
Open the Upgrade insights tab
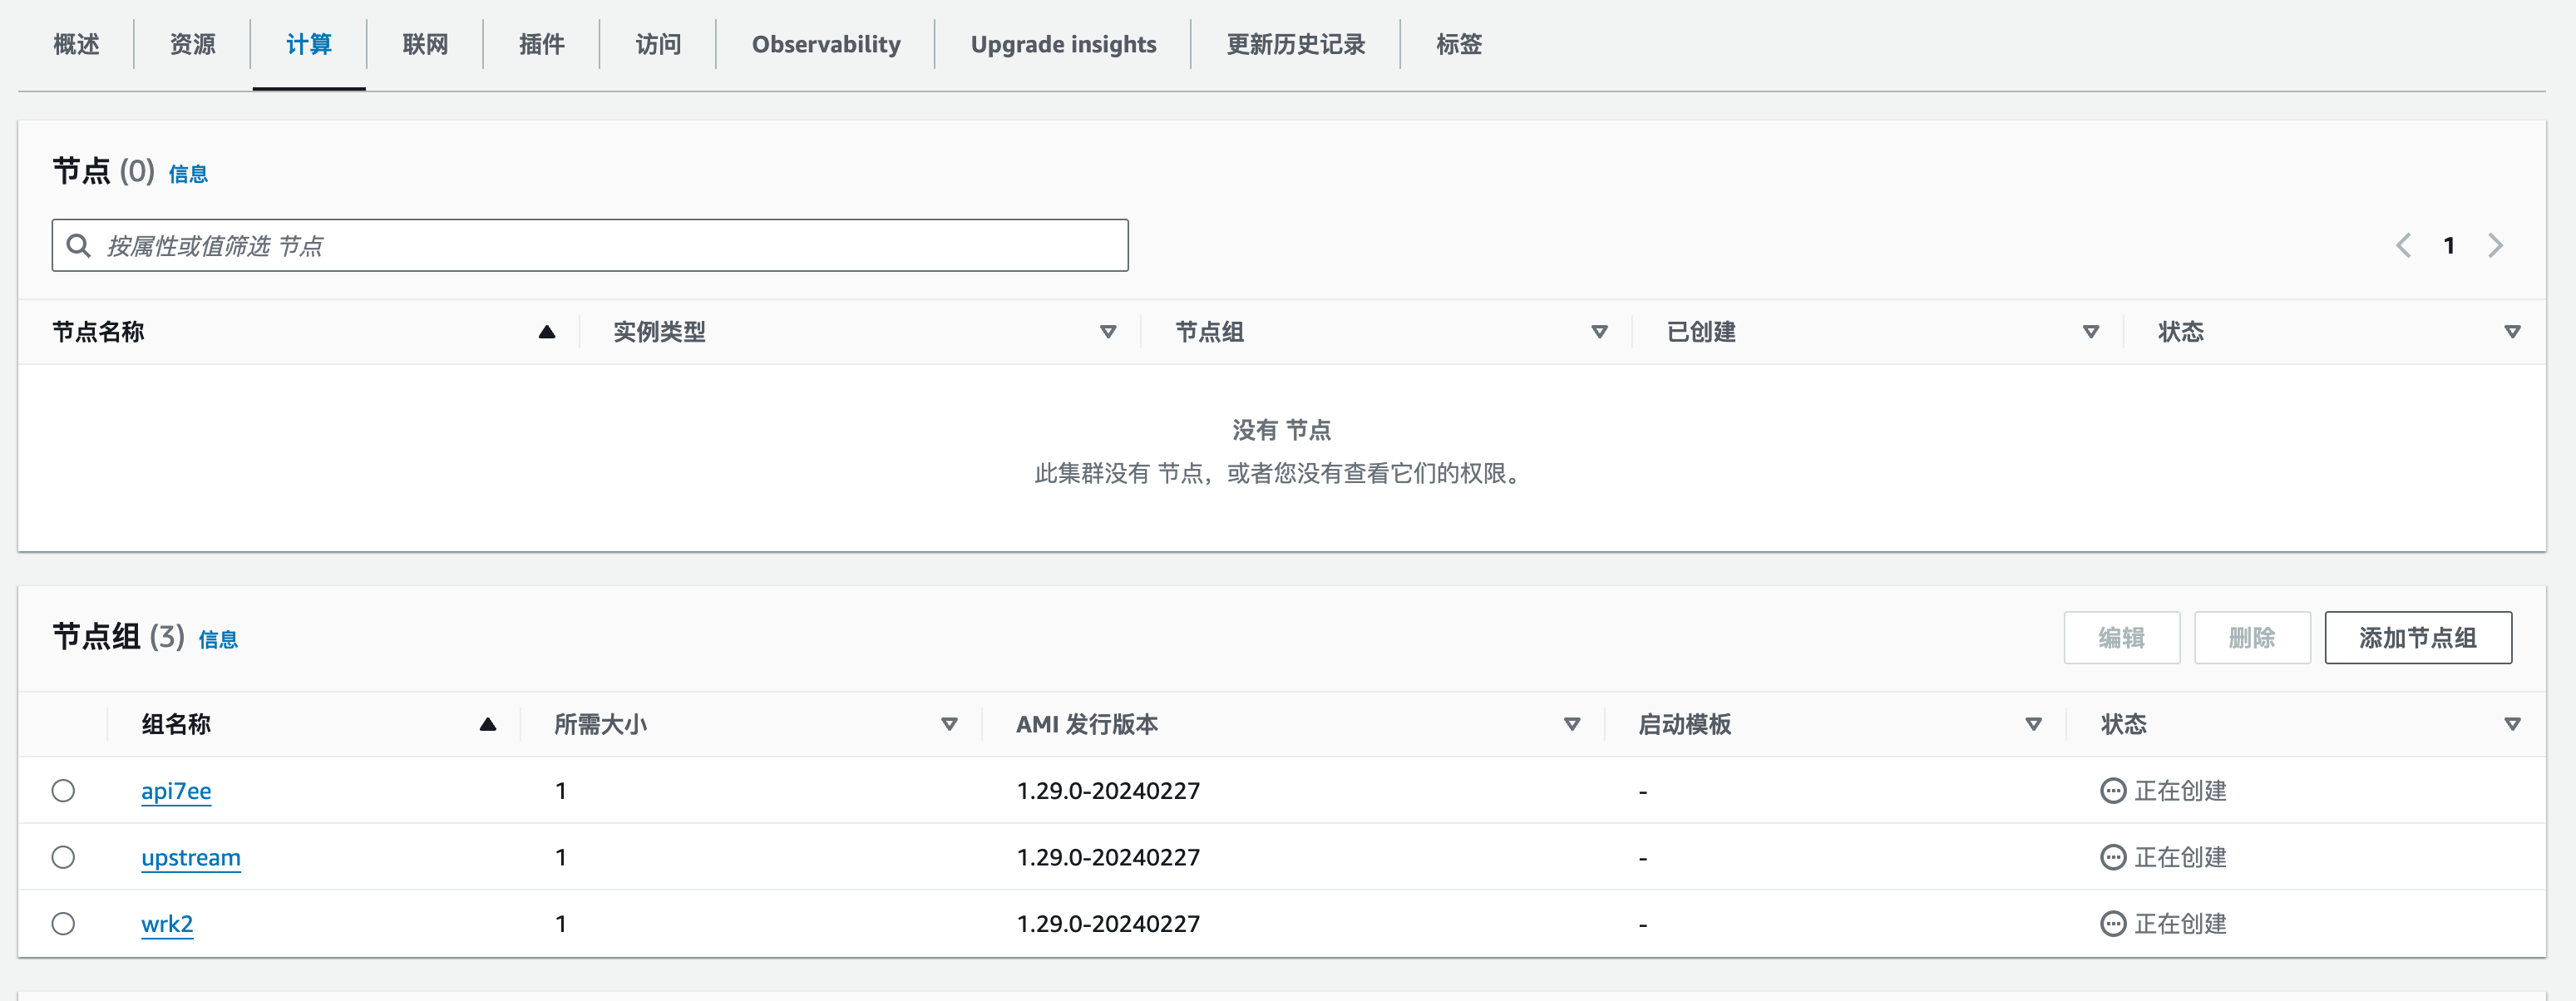tap(1063, 45)
